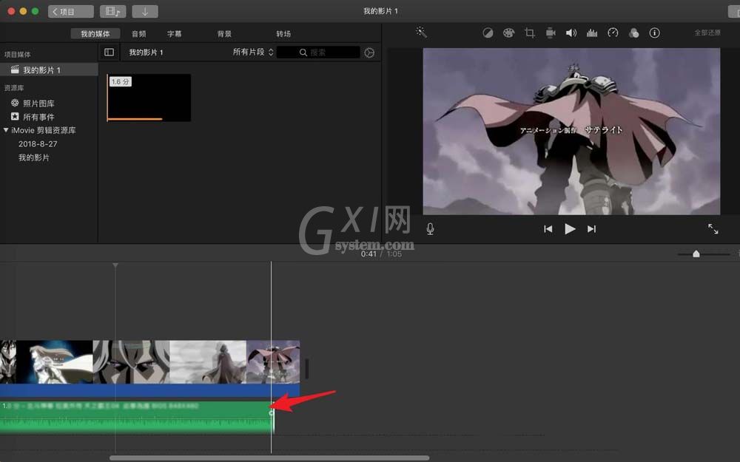Toggle the media browser button

click(x=112, y=11)
